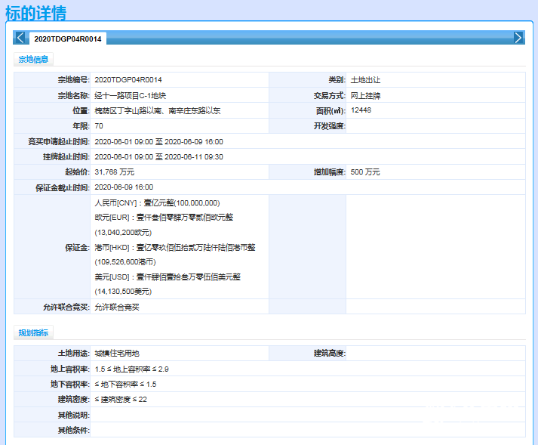Click the 标的详情 page title

(x=35, y=13)
